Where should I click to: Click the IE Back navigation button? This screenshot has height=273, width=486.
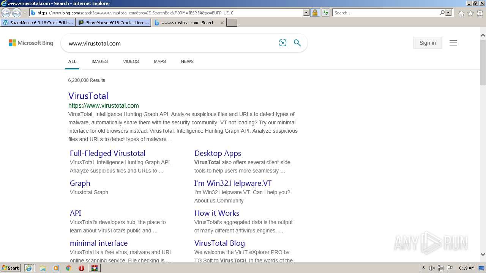tap(6, 13)
